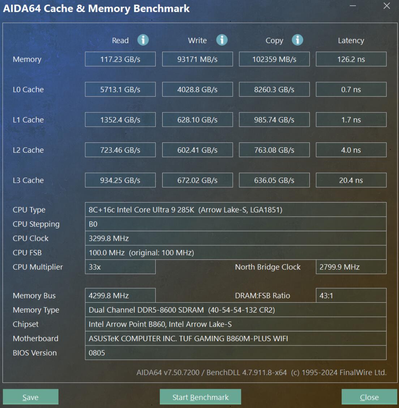399x408 pixels.
Task: Click the L1 Cache read speed result
Action: pos(120,119)
